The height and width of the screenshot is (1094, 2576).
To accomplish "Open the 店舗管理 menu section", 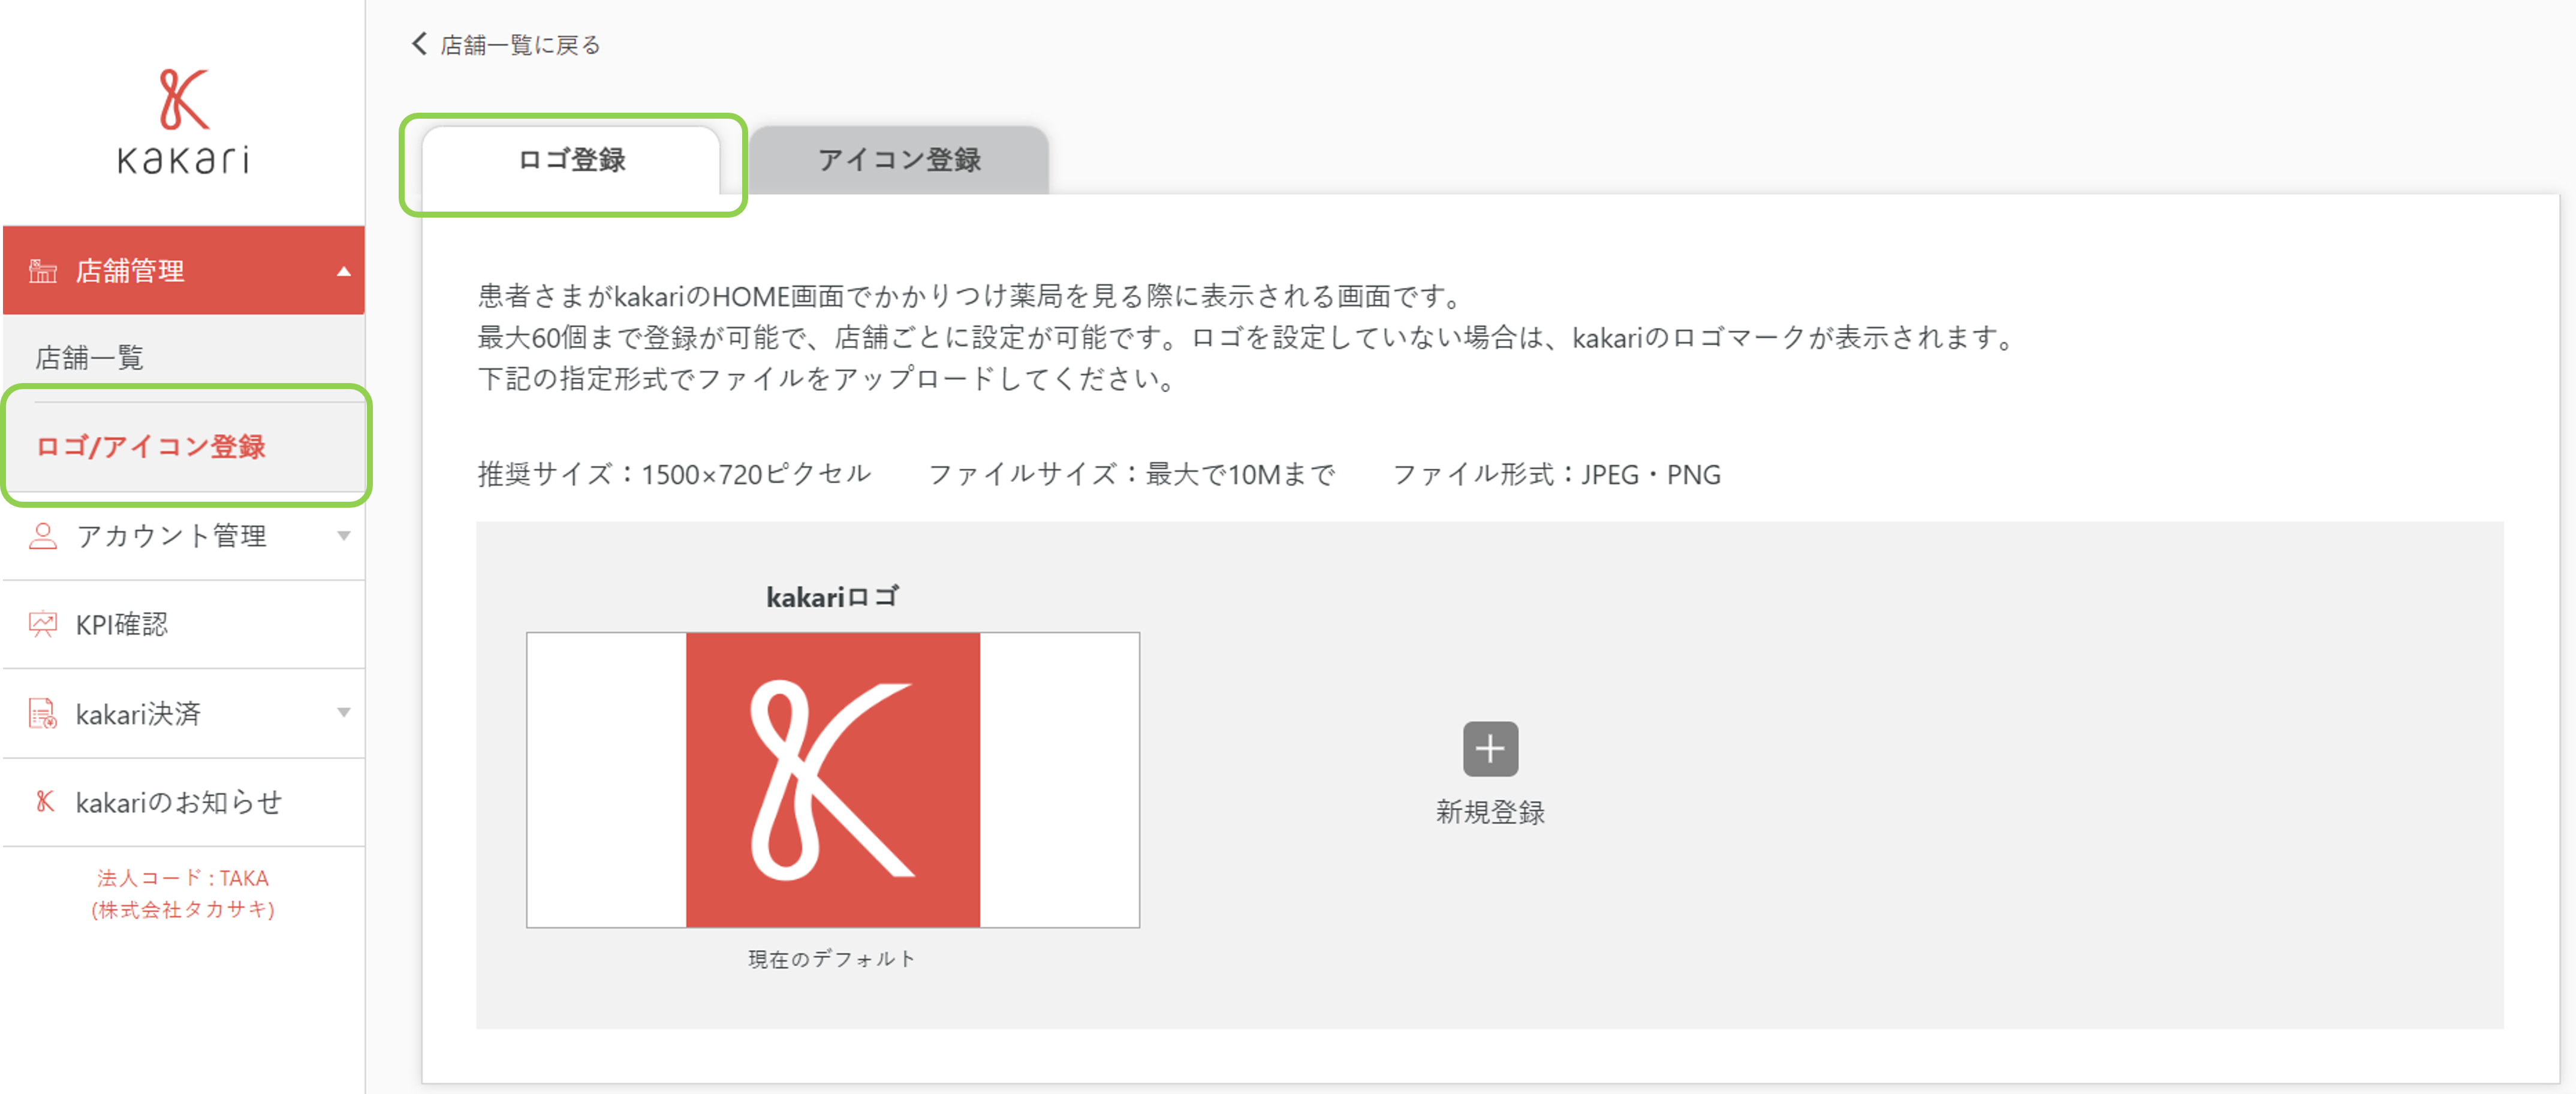I will click(x=184, y=271).
